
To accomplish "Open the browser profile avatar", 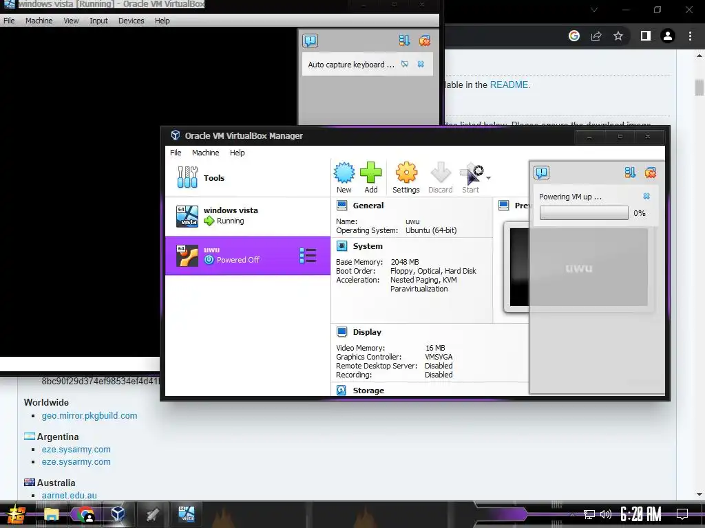I will (668, 36).
